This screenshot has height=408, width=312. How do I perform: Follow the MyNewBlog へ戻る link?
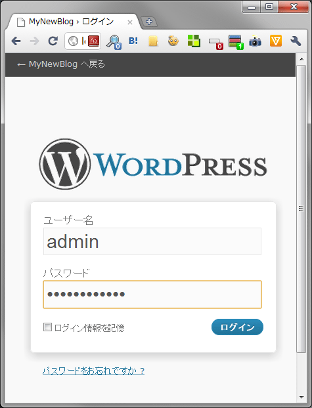(x=61, y=64)
